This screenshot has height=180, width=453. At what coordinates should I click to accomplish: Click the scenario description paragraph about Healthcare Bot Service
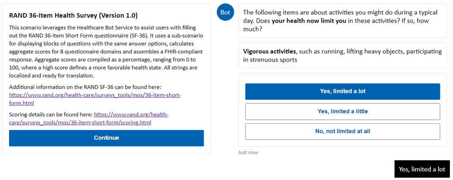pos(106,52)
